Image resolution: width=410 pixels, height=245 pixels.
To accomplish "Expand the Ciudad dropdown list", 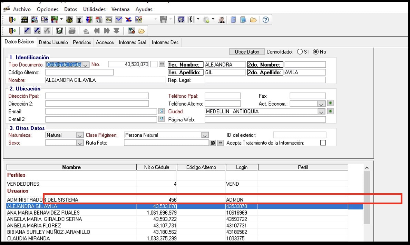I will (x=321, y=112).
